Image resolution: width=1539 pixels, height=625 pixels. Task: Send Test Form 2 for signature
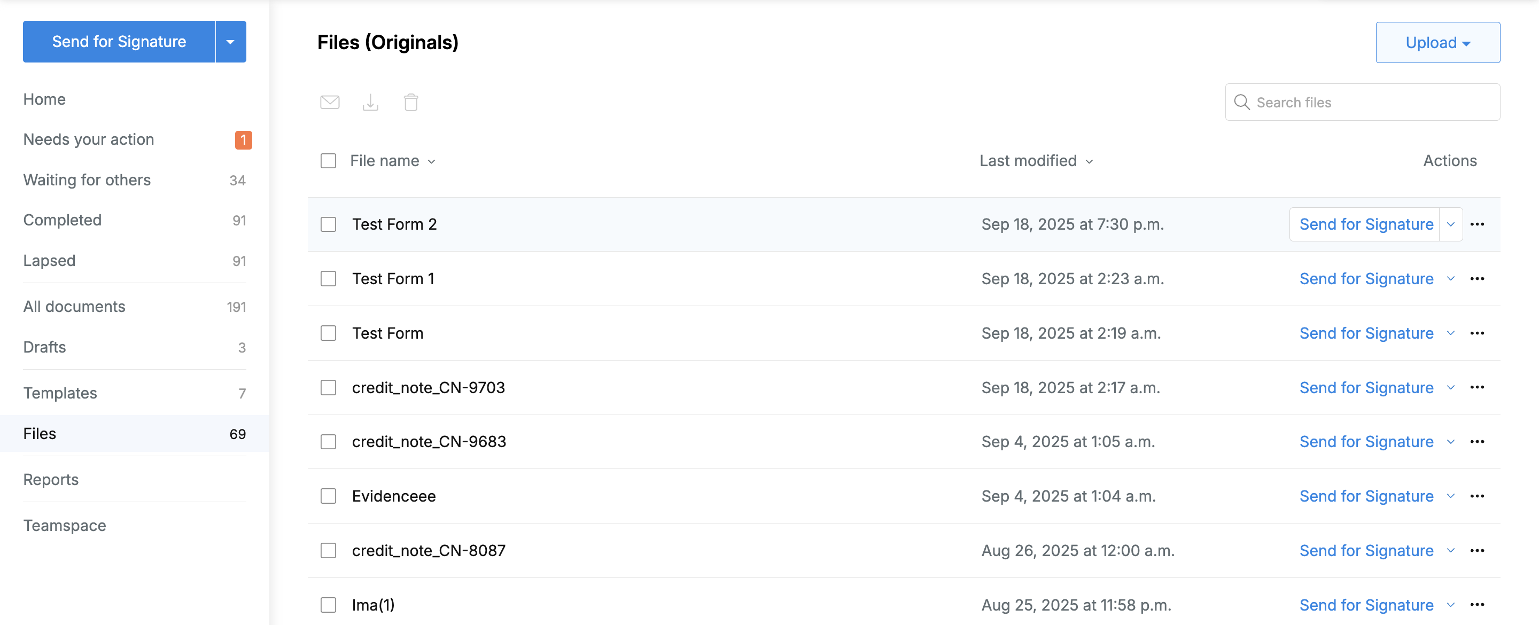pos(1366,224)
